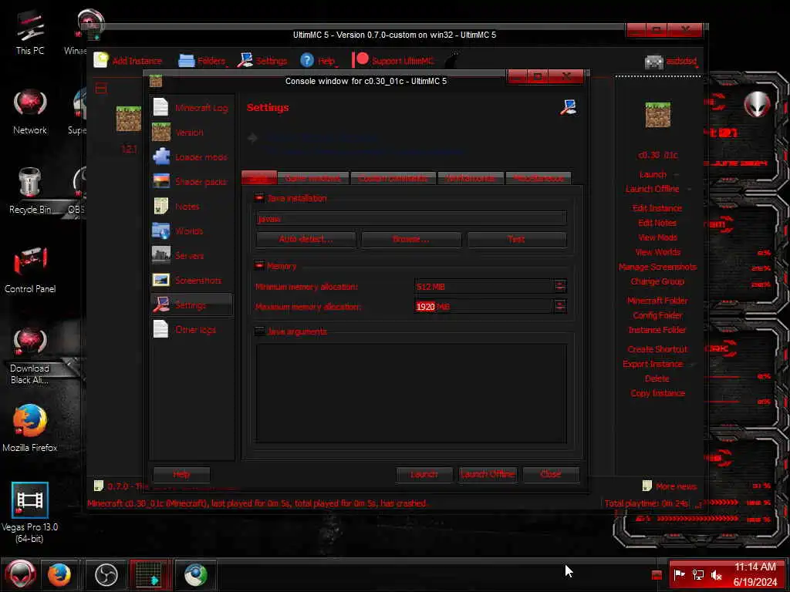Select the 1.2.1 instance grass block
The width and height of the screenshot is (790, 592).
click(x=129, y=119)
